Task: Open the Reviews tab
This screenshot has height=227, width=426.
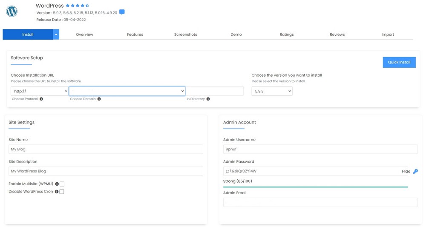Action: (x=337, y=34)
